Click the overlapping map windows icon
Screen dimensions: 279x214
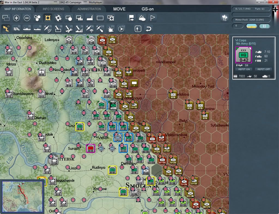pyautogui.click(x=6, y=18)
